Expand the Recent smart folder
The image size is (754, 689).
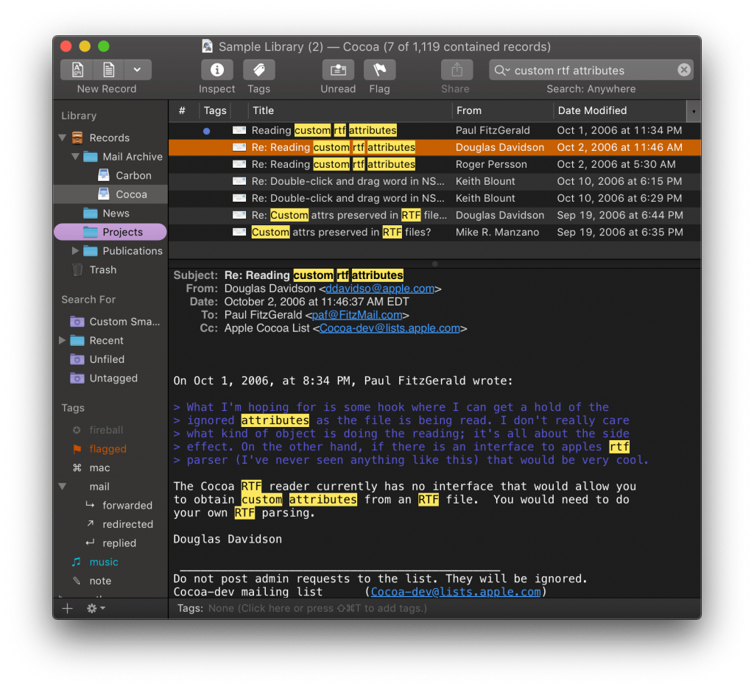coord(62,340)
